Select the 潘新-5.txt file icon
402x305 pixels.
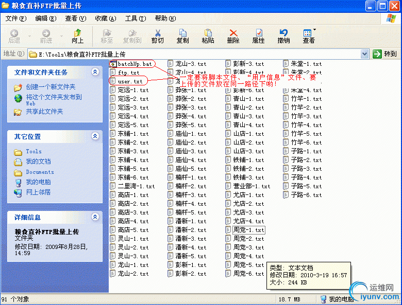coord(170,256)
